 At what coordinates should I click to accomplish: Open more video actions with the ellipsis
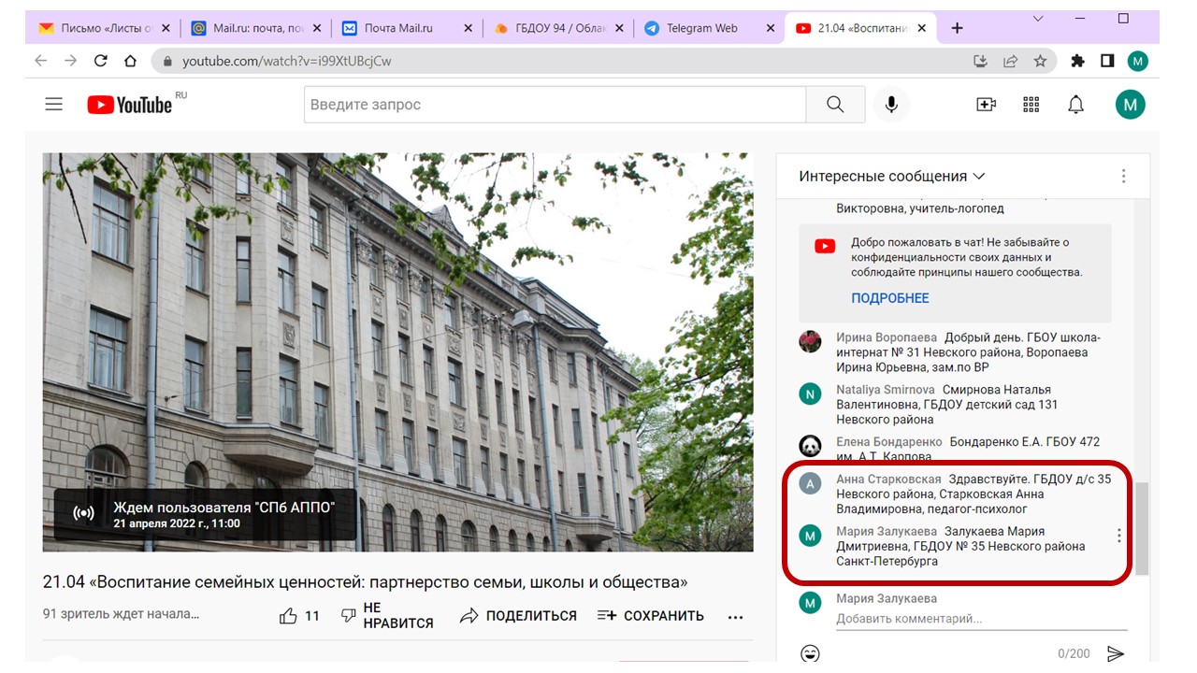735,615
